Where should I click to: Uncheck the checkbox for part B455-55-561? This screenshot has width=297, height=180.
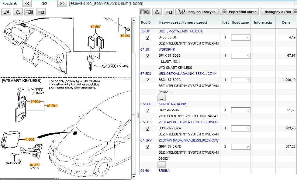[x=147, y=38]
